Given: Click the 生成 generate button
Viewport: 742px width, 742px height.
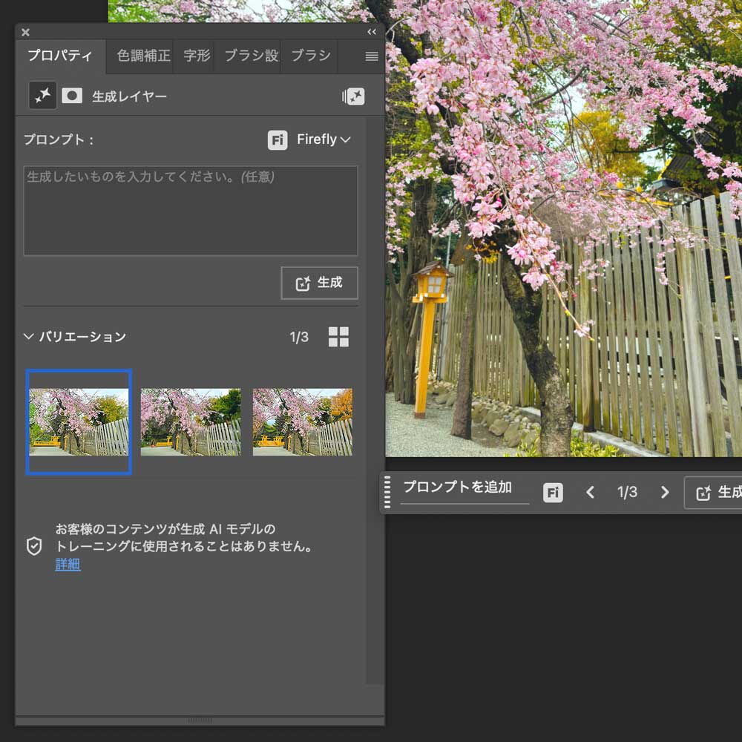Looking at the screenshot, I should [319, 283].
